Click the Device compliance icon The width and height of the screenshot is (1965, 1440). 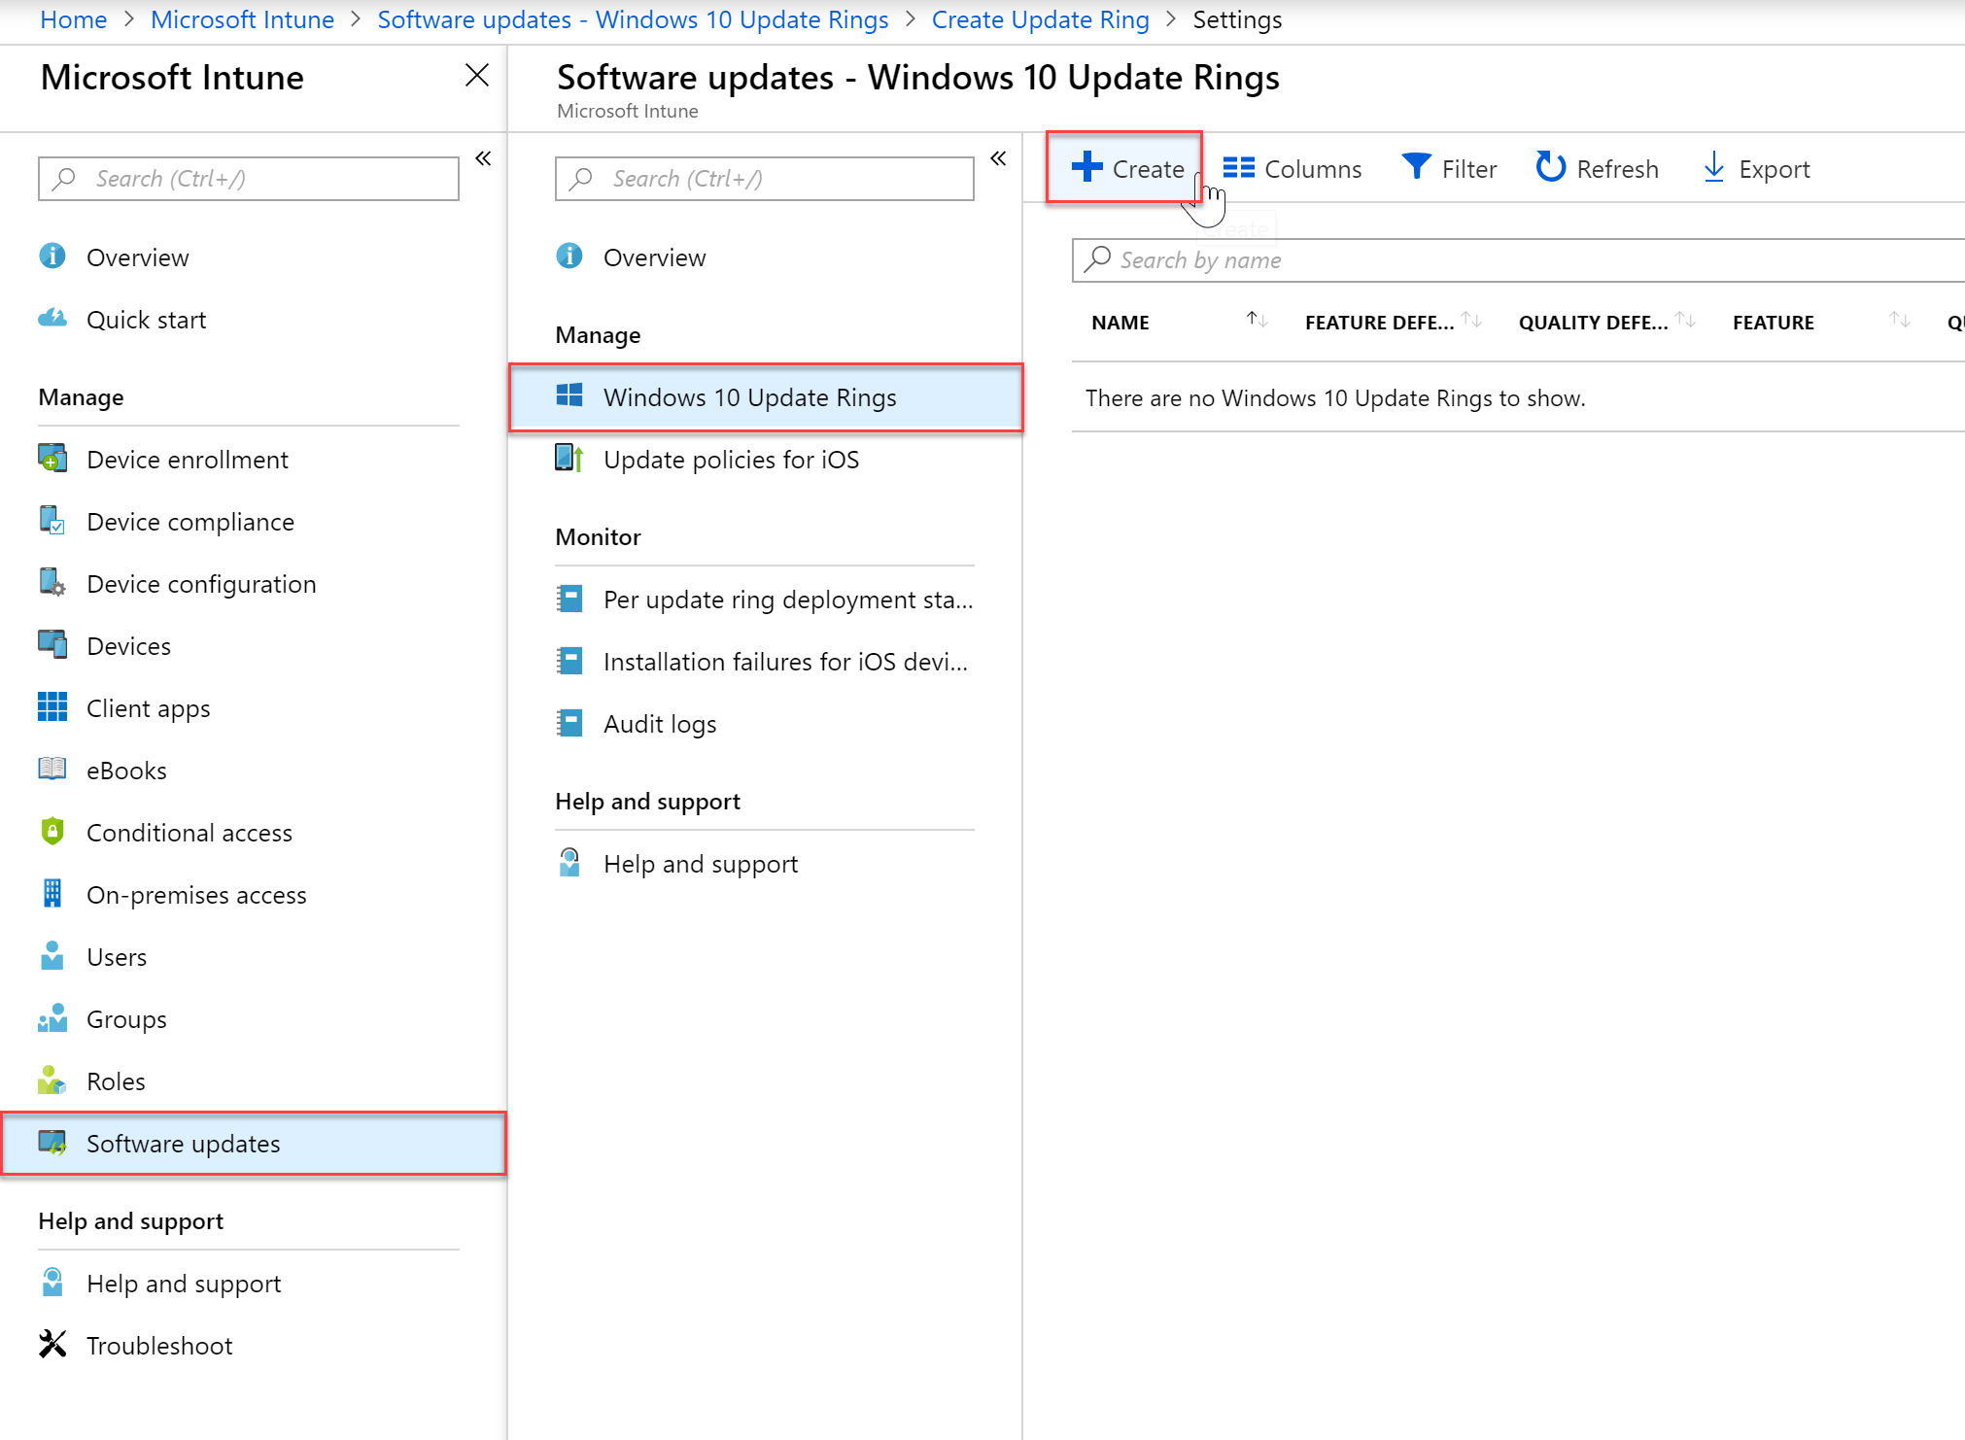(52, 521)
